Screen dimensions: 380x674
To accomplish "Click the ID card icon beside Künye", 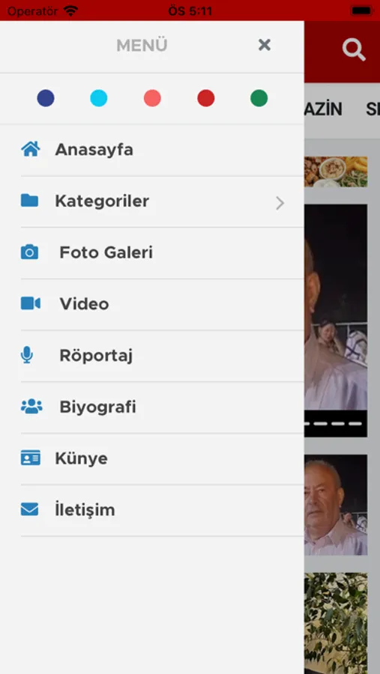I will [31, 458].
